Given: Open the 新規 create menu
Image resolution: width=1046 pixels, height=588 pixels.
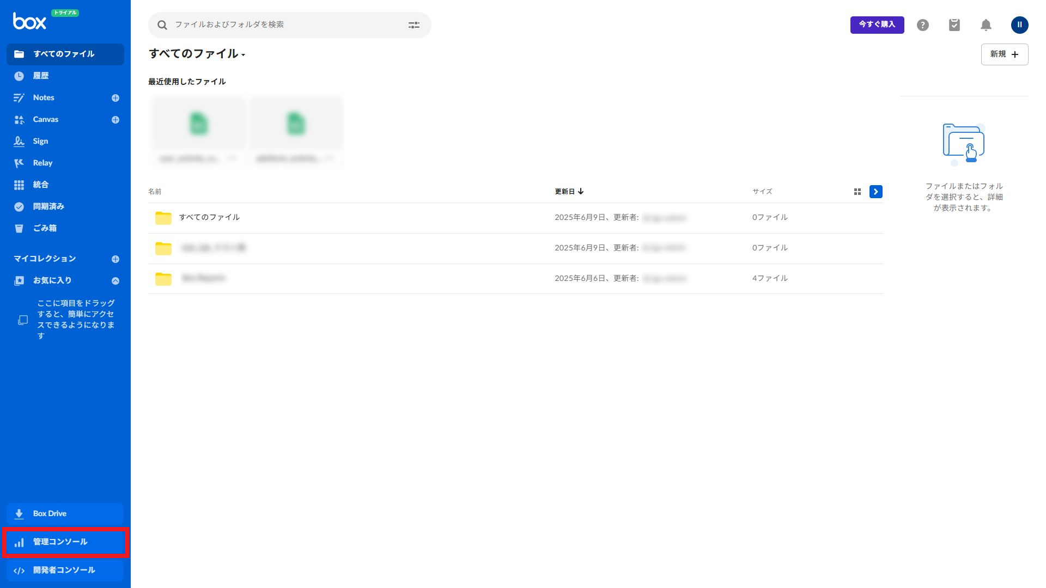Looking at the screenshot, I should tap(1004, 54).
